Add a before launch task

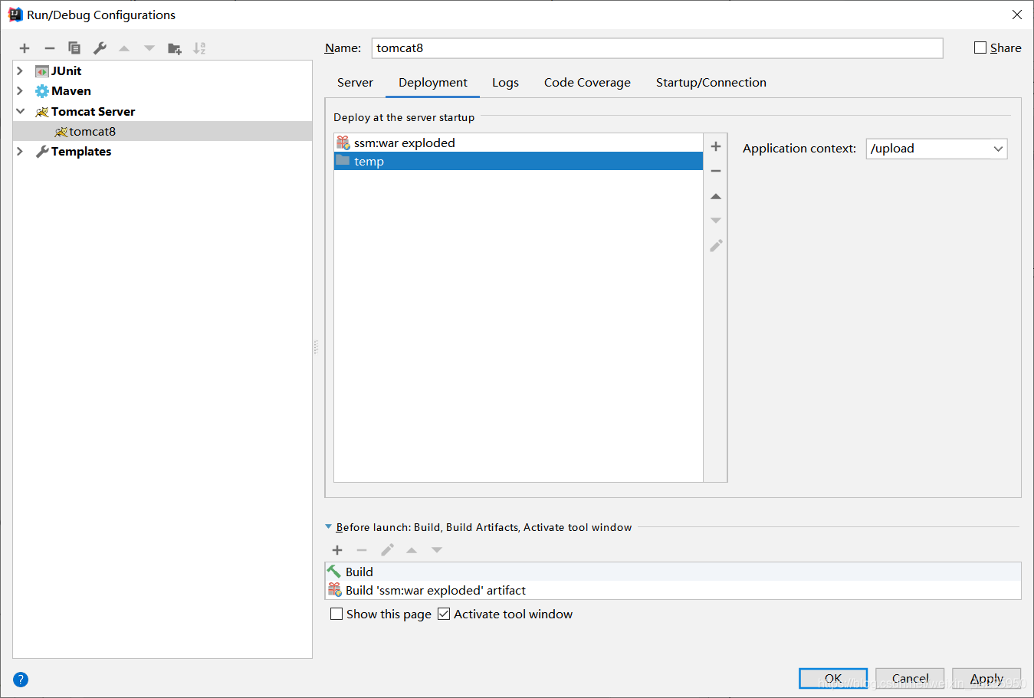point(337,550)
